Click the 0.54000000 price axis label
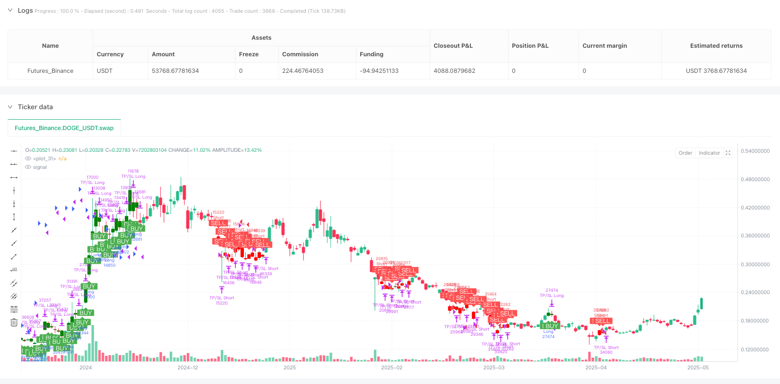 [755, 151]
